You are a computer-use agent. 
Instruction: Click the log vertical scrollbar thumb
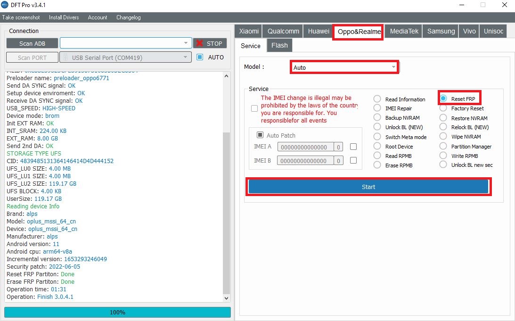point(226,213)
